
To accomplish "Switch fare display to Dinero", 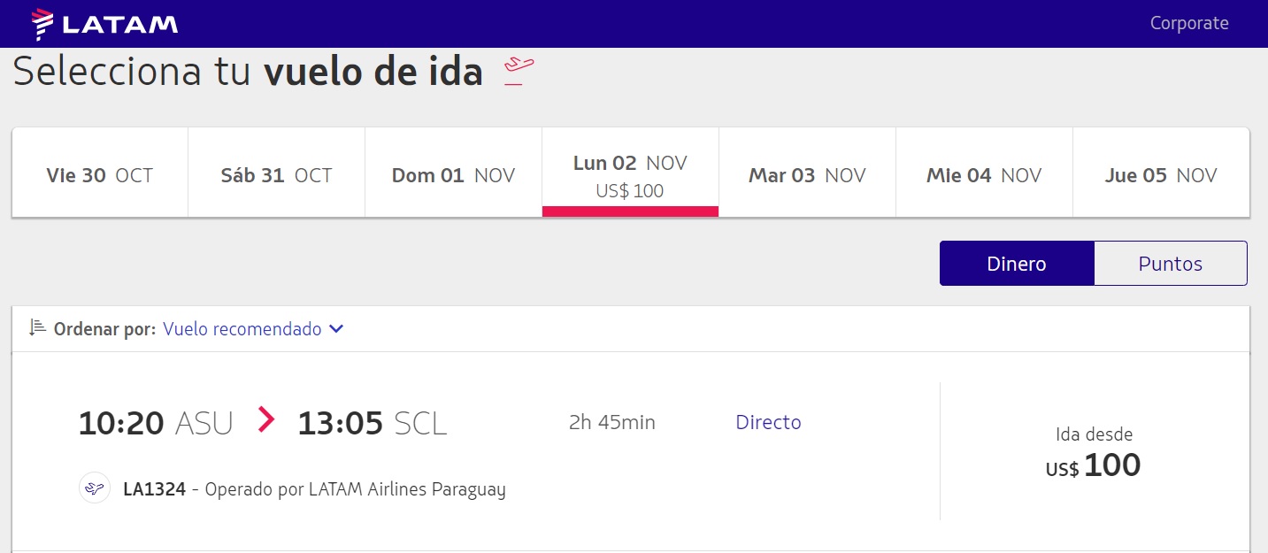I will 1017,264.
